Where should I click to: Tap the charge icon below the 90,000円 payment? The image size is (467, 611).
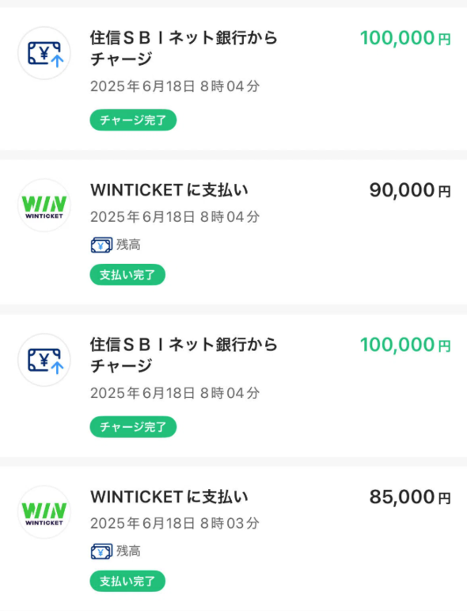click(x=44, y=360)
